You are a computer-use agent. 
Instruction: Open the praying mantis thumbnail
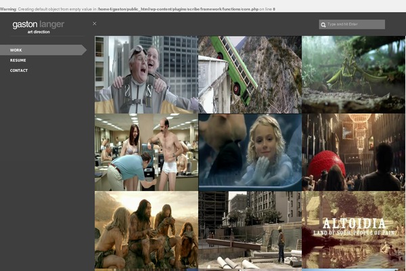pos(353,75)
